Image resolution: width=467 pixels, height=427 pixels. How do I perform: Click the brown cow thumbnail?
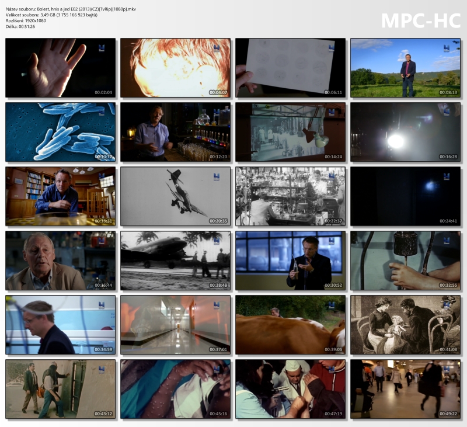pos(290,325)
